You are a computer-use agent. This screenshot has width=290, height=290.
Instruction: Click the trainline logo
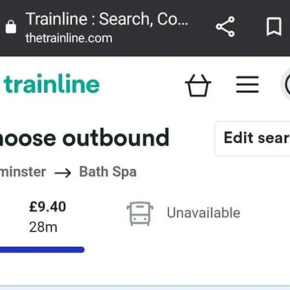click(x=52, y=84)
